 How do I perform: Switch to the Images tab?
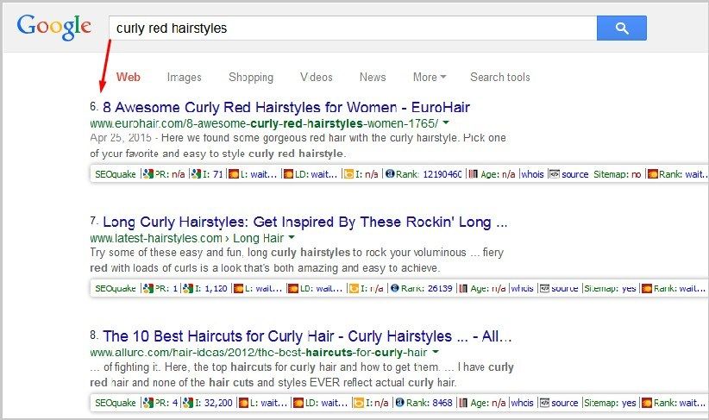point(184,78)
